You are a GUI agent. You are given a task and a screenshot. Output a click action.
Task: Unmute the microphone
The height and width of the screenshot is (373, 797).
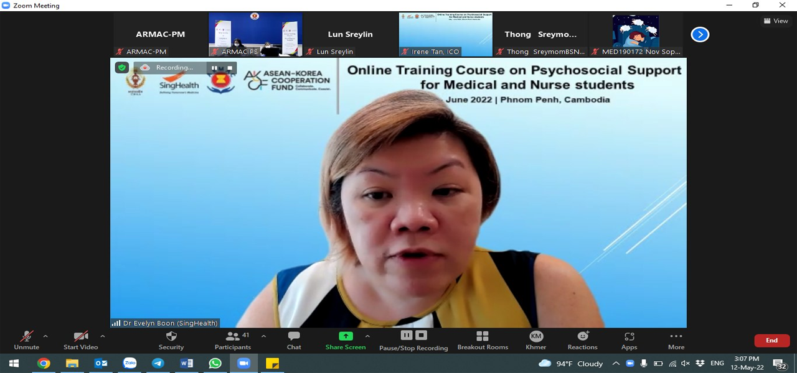click(25, 340)
